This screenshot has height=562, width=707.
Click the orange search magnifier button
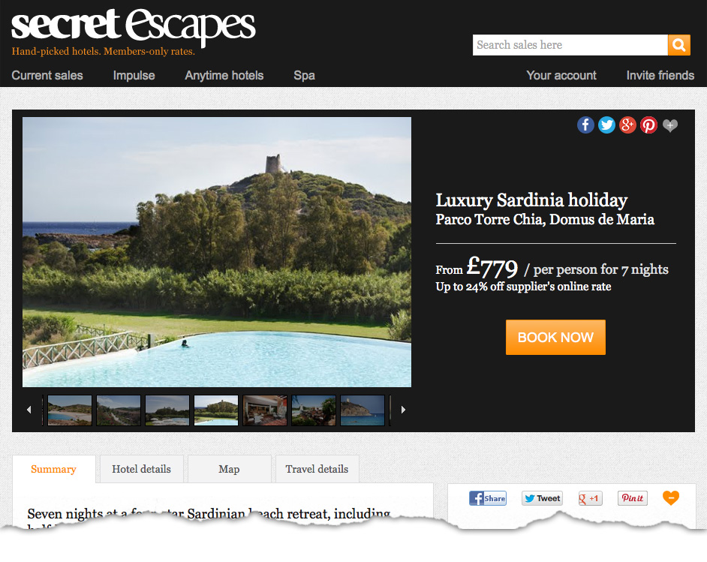tap(679, 45)
